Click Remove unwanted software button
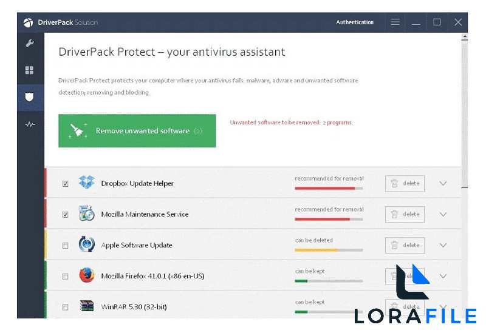 (x=137, y=130)
